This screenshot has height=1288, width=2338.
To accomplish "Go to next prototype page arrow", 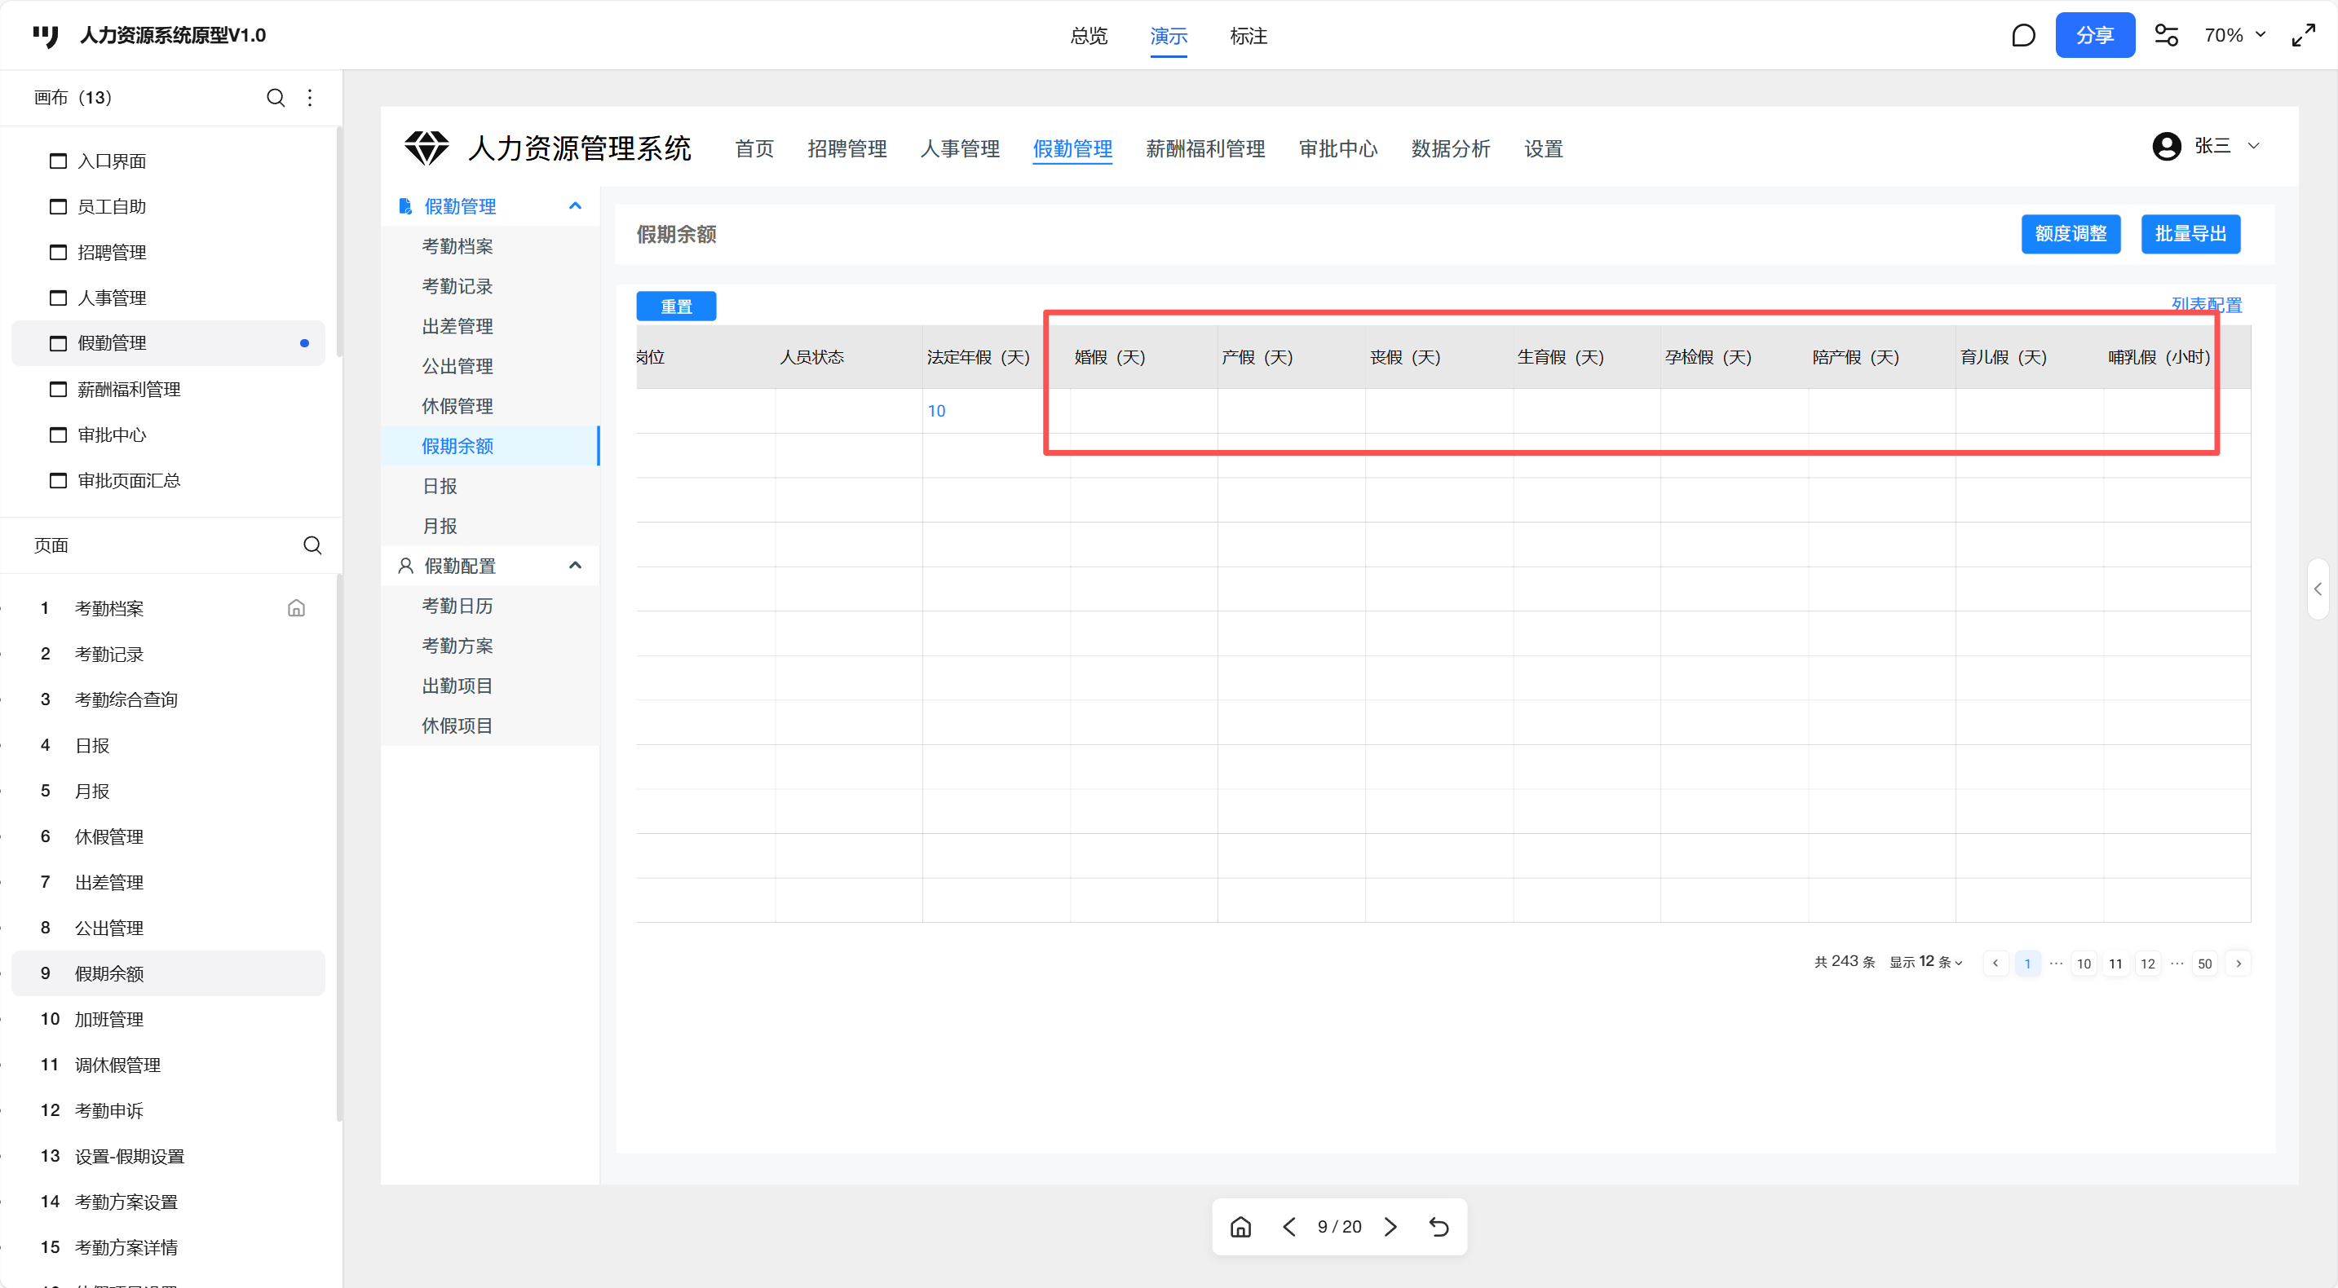I will [x=1390, y=1227].
